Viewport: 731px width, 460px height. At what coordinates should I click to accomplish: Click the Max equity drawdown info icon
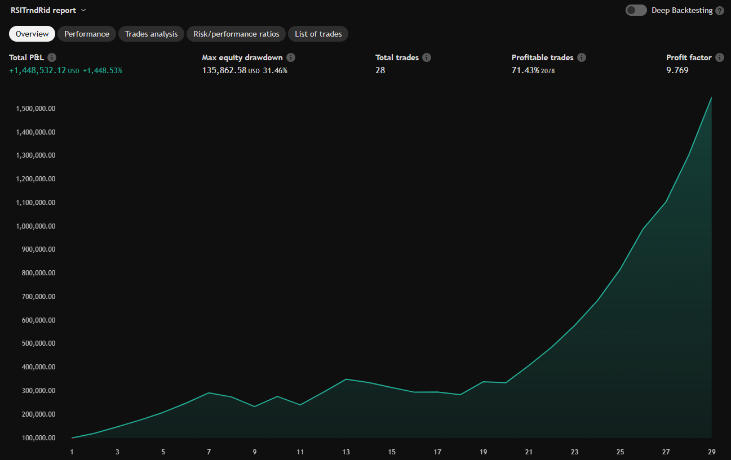tap(291, 57)
